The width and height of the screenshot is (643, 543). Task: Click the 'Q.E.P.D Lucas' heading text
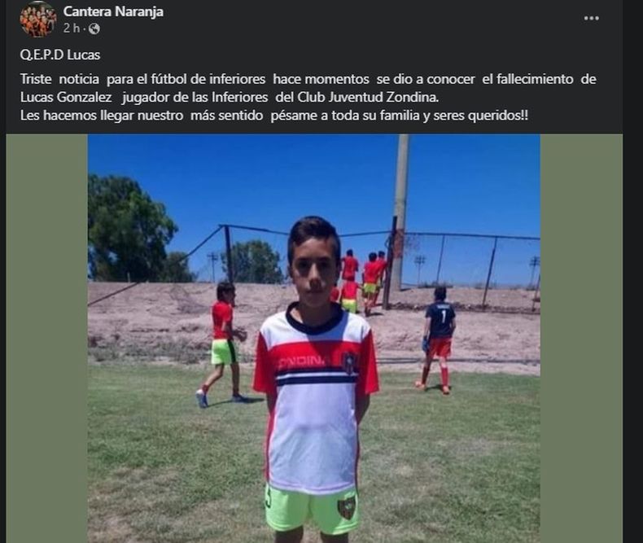coord(60,55)
